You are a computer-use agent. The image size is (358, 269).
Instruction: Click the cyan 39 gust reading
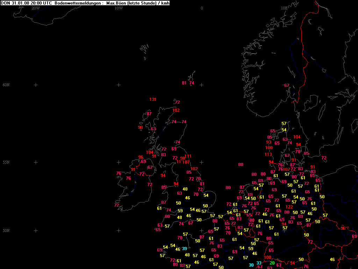(184, 248)
